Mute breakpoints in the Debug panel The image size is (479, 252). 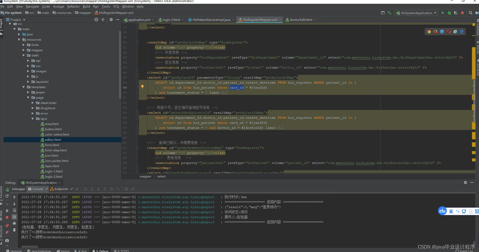coord(7,232)
